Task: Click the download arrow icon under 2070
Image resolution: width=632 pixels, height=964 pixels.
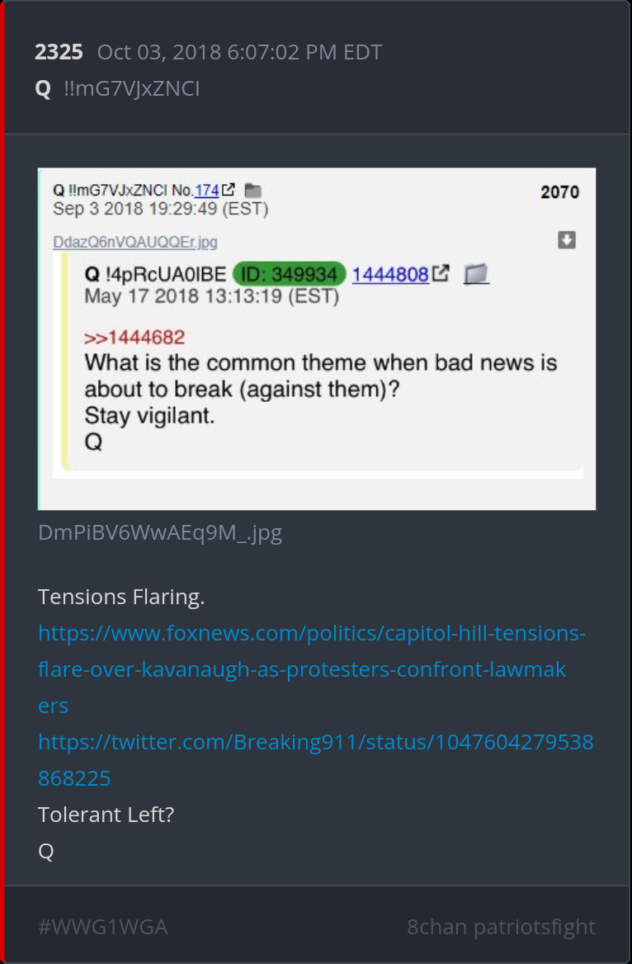Action: click(x=567, y=240)
